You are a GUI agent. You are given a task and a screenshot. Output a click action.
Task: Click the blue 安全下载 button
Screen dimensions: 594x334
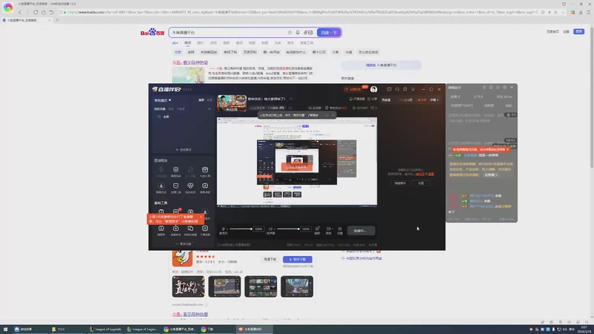[x=298, y=259]
